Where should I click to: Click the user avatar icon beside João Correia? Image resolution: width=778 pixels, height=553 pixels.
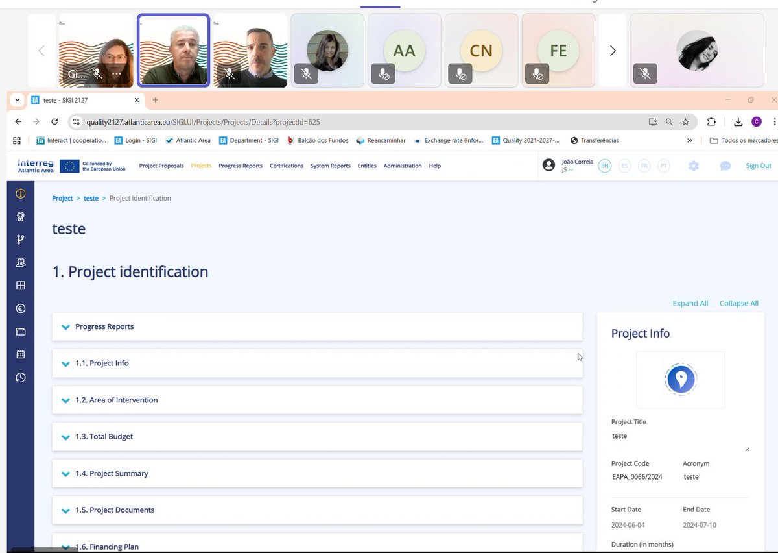coord(548,166)
